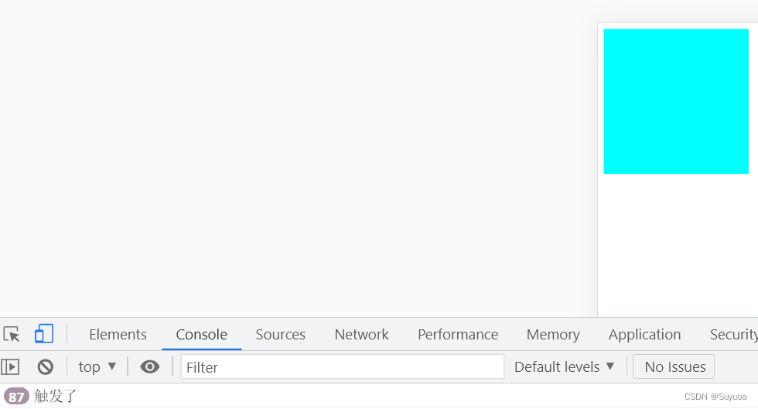Image resolution: width=758 pixels, height=409 pixels.
Task: Expand the top JavaScript context dropdown
Action: click(97, 366)
